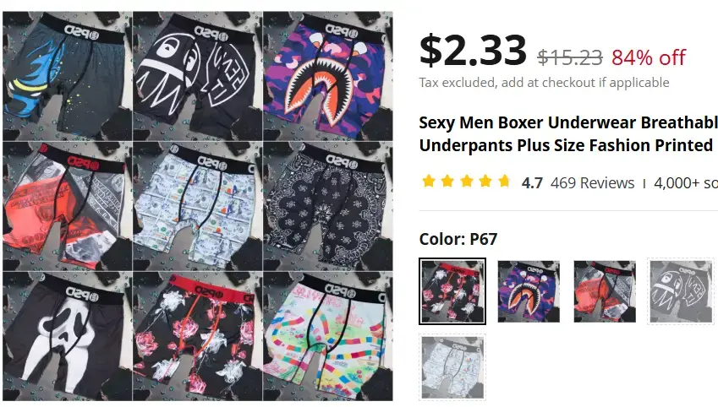The width and height of the screenshot is (718, 407).
Task: Click the crossed-out $15.23 original price
Action: coord(570,57)
